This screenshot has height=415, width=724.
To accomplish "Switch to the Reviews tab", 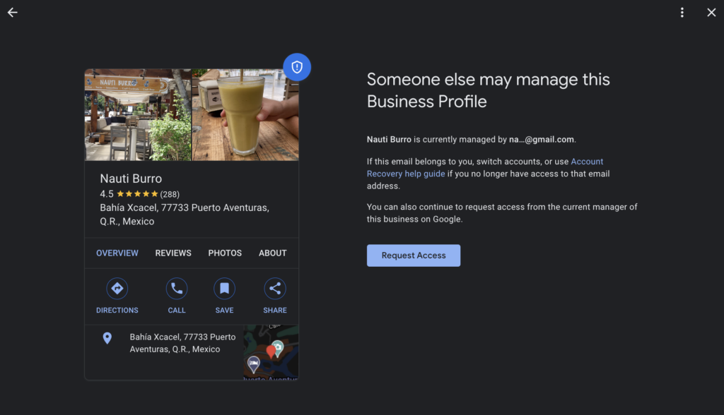I will point(173,253).
